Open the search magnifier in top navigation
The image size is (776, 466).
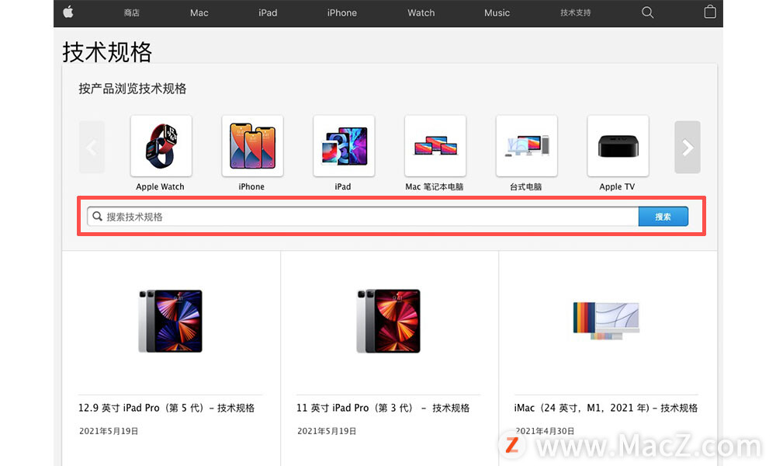click(x=647, y=12)
